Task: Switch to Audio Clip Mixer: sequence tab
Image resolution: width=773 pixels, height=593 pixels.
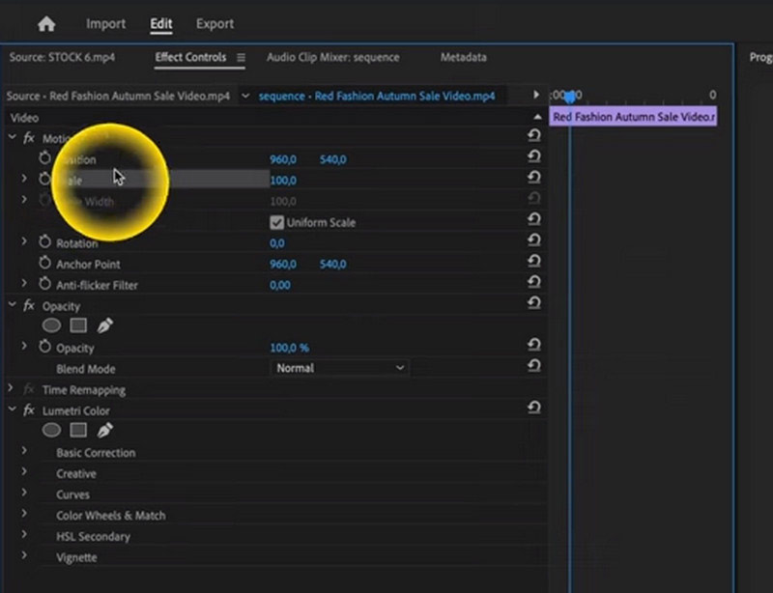Action: tap(332, 57)
